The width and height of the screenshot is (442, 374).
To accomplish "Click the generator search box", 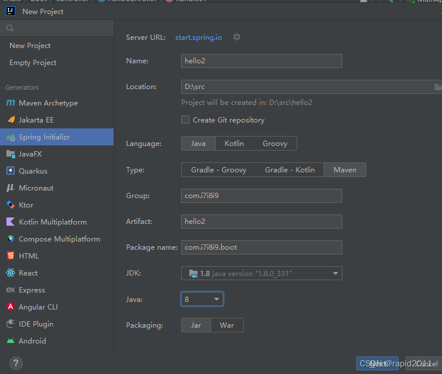I will [57, 28].
